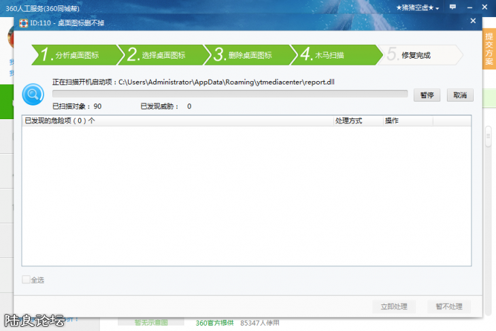
Task: Click the 已发现的危险项 column header
Action: 178,121
